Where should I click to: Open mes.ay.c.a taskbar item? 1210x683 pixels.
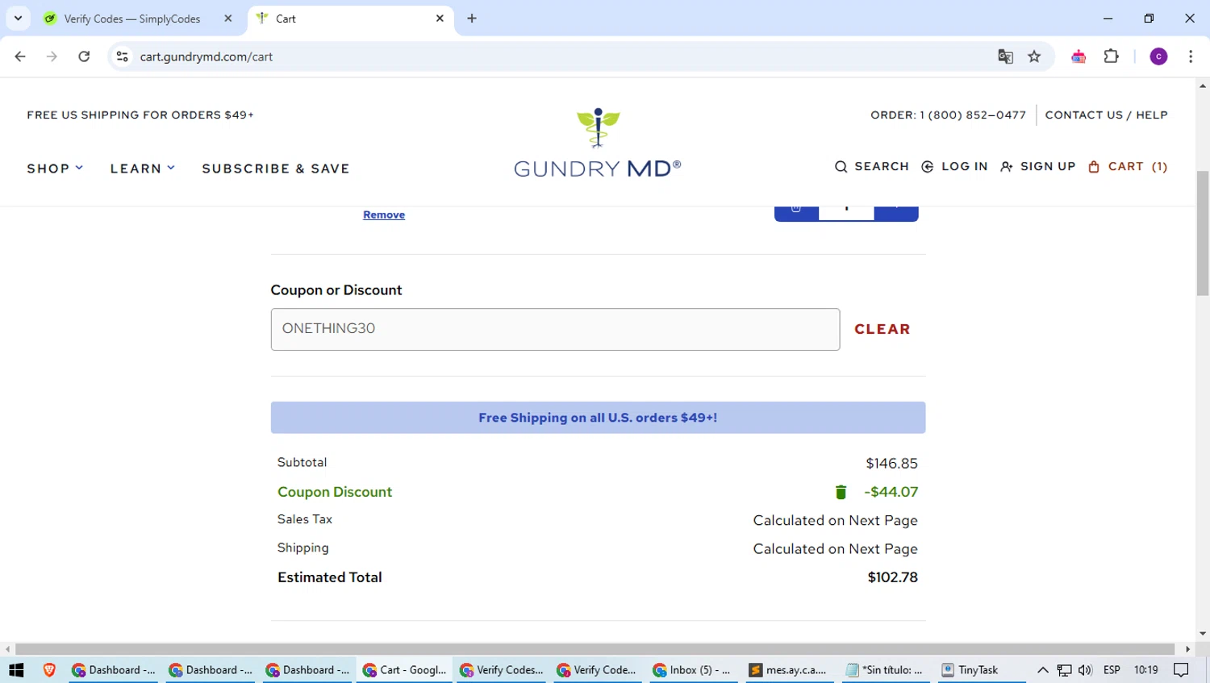click(788, 670)
